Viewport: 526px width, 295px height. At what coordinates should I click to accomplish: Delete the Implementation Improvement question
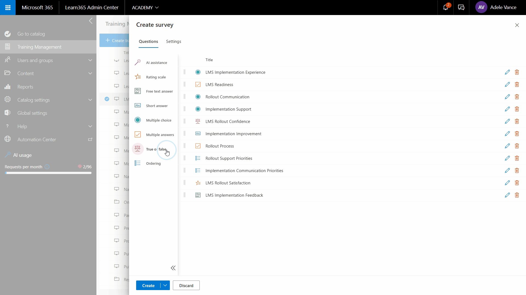tap(517, 134)
